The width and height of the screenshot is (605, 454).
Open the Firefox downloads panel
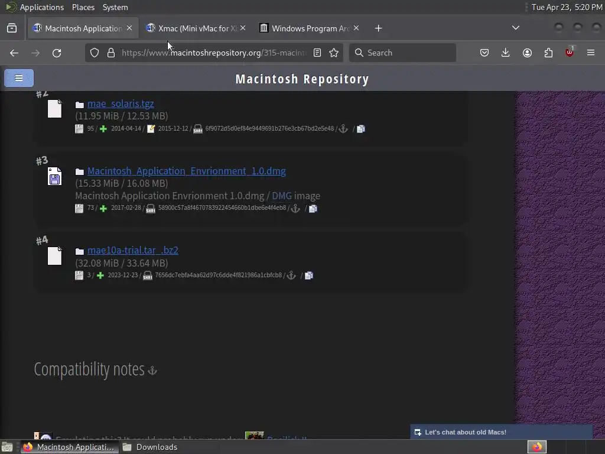[506, 53]
